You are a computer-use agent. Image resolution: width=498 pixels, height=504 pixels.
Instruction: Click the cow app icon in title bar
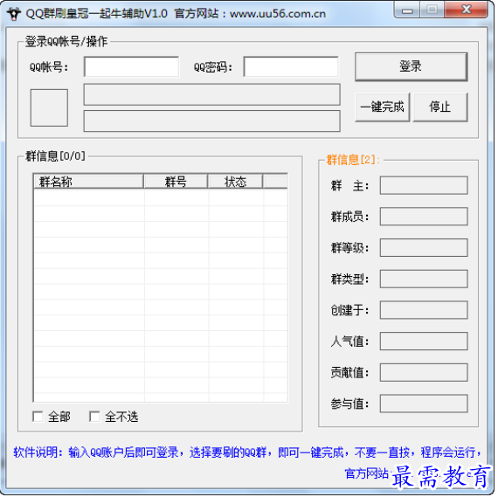(x=13, y=14)
